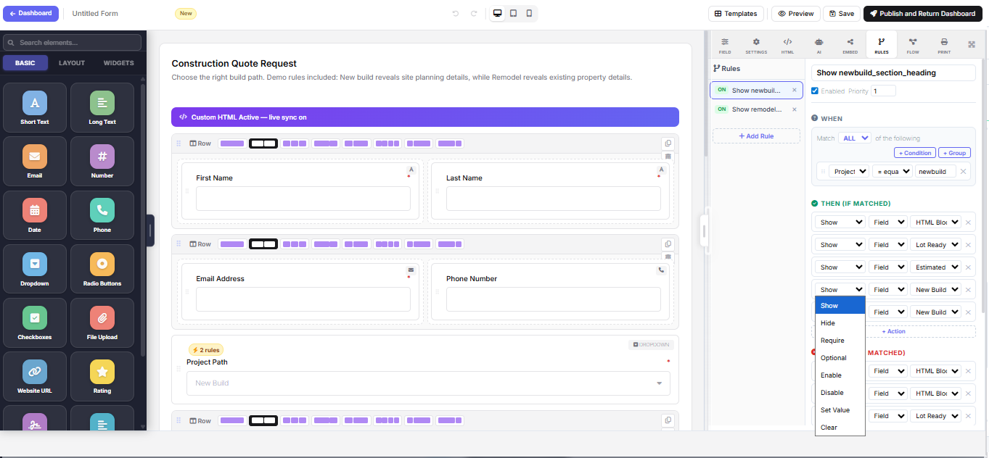Switch to mobile preview device icon
The height and width of the screenshot is (458, 989).
point(529,13)
